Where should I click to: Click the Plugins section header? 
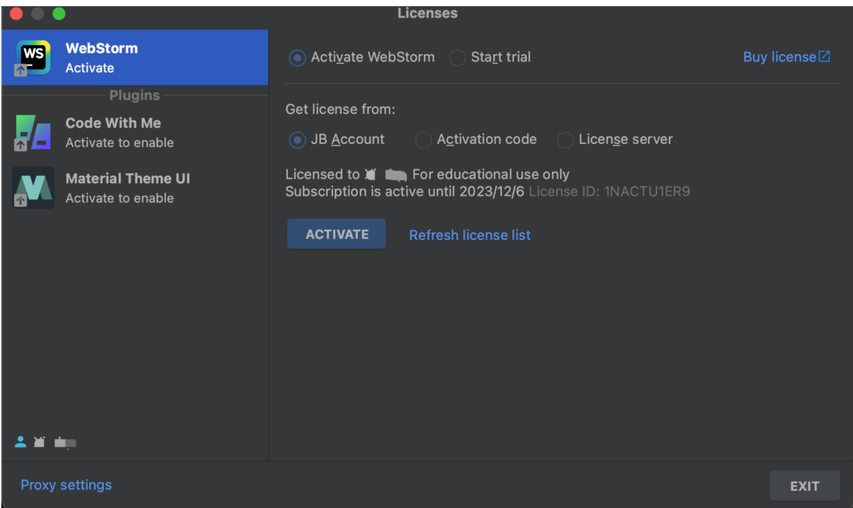tap(135, 95)
